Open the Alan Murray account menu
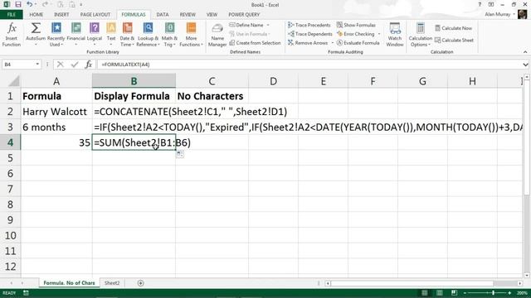Screen dimensions: 531x298 point(500,15)
